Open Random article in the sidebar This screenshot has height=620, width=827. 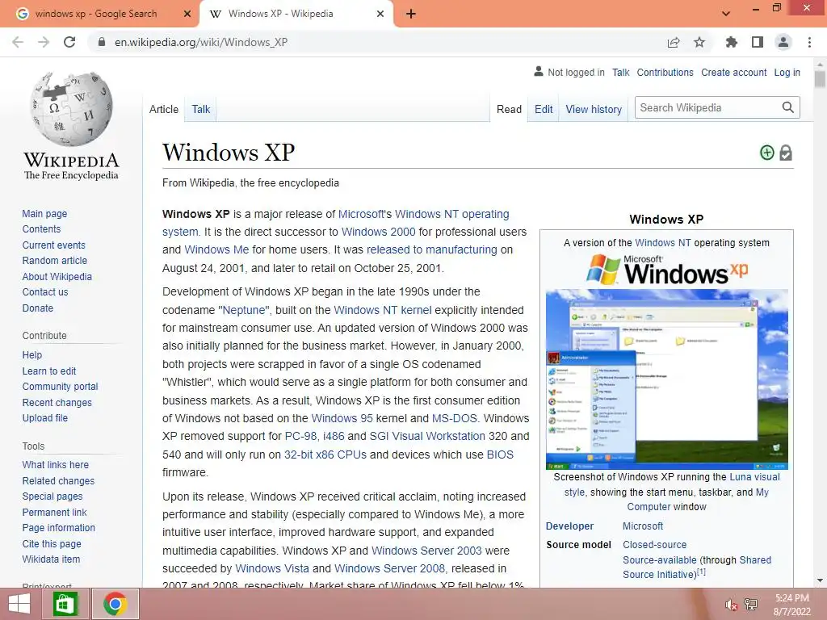coord(54,261)
